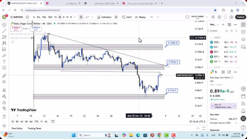Take a chart snapshot with camera icon
Screen dimensions: 247x139
click(232, 17)
